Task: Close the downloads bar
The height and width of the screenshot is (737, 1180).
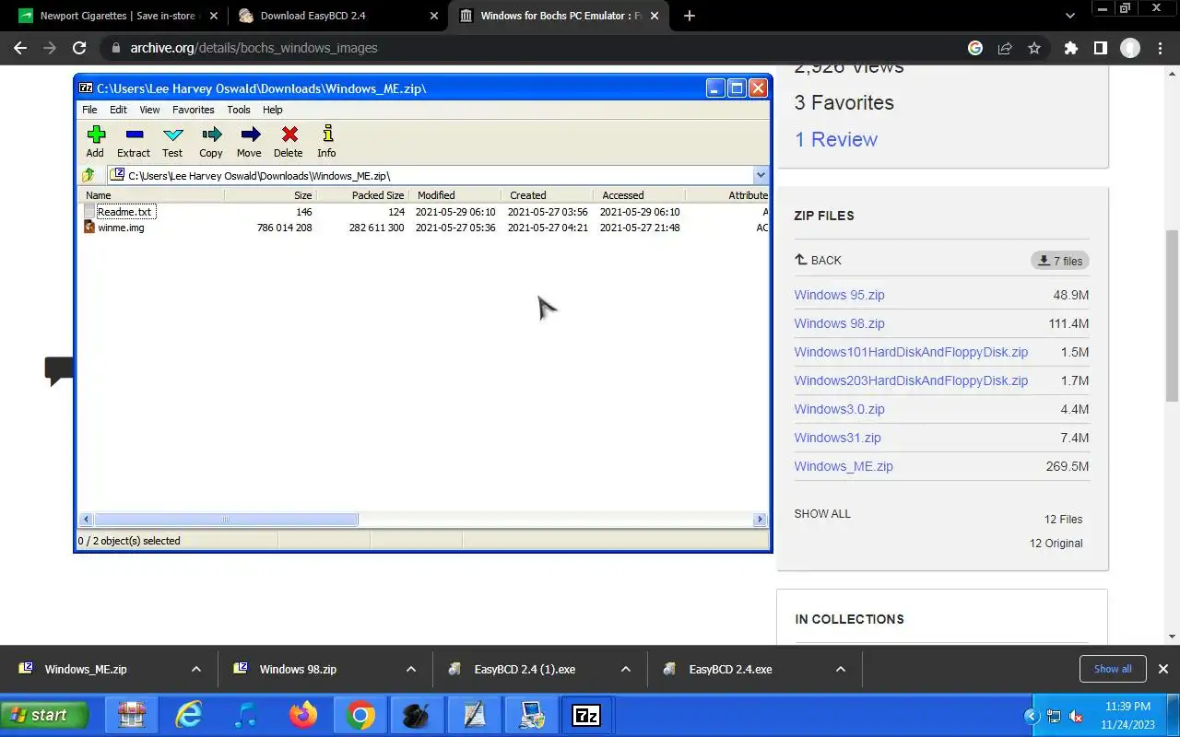Action: click(x=1162, y=669)
